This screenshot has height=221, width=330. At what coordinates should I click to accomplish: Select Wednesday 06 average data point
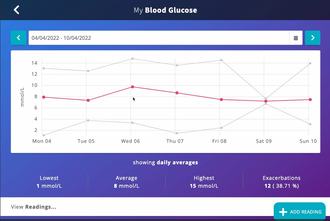click(x=132, y=87)
